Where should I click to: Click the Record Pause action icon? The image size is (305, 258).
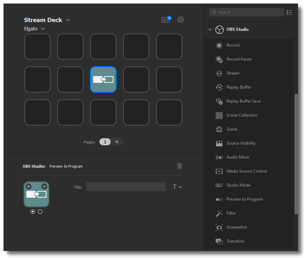point(219,59)
